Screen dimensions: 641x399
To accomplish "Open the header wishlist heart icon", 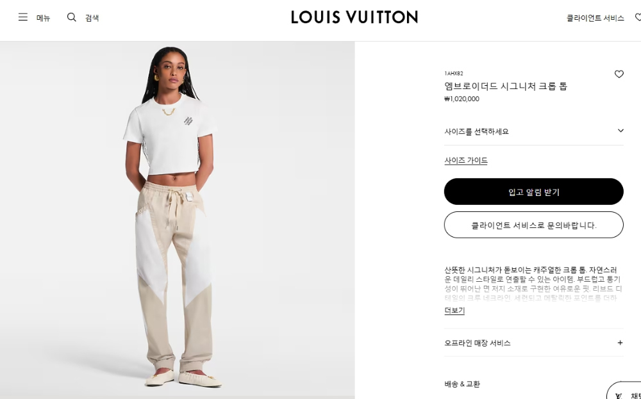I will [x=638, y=17].
